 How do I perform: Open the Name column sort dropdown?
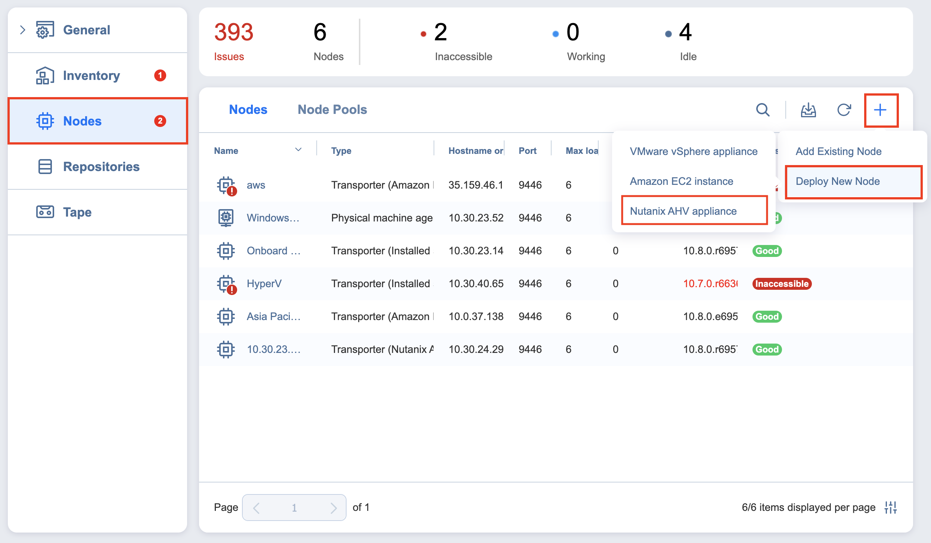coord(298,150)
